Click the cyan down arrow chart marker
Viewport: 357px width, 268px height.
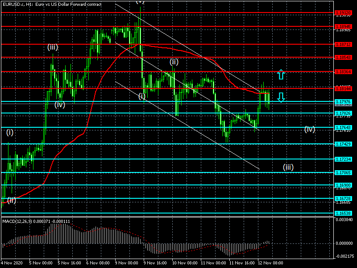(x=281, y=97)
